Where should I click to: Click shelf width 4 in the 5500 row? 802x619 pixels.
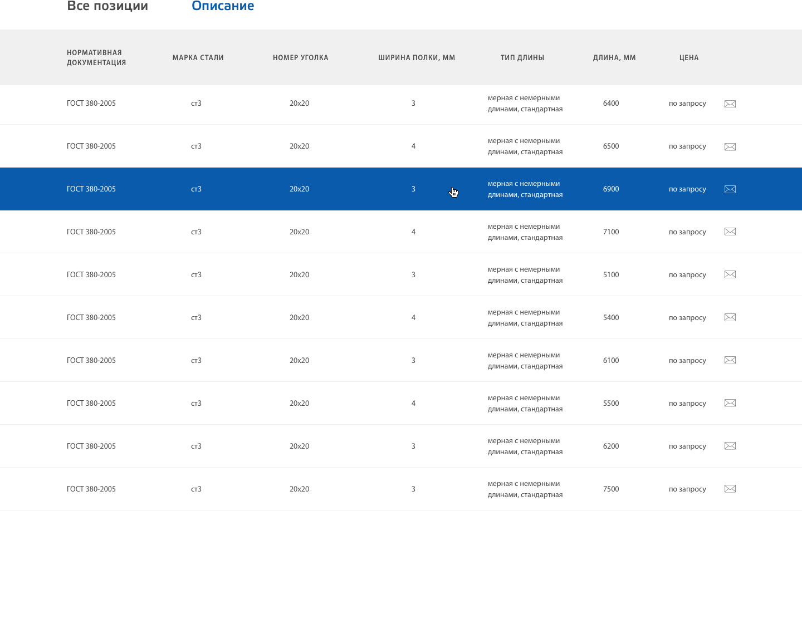(413, 404)
